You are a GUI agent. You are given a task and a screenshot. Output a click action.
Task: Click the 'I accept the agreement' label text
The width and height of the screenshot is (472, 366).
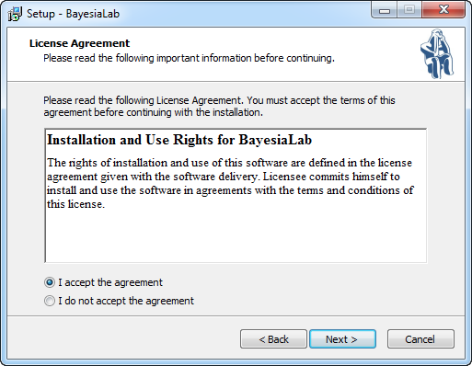pyautogui.click(x=110, y=282)
